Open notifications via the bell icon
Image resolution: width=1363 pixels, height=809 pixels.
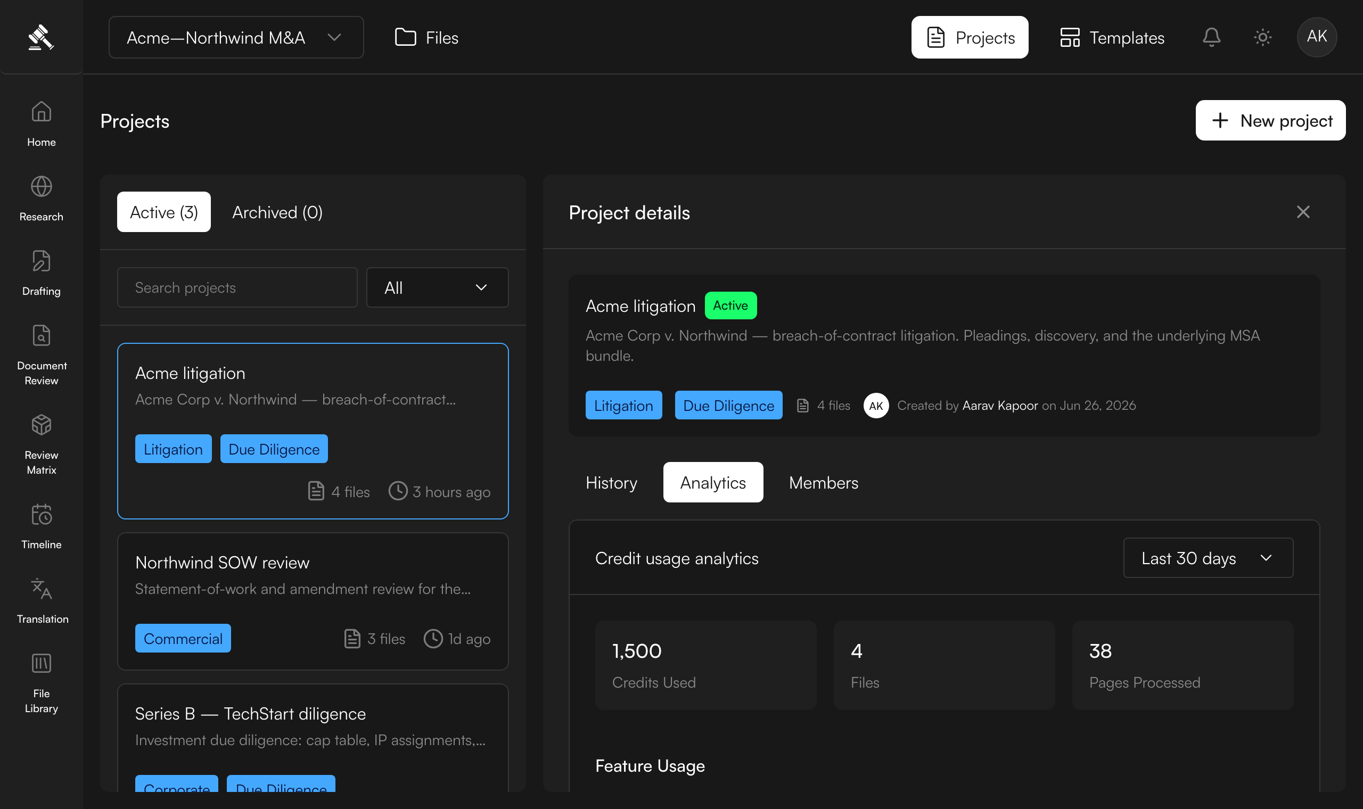coord(1211,37)
